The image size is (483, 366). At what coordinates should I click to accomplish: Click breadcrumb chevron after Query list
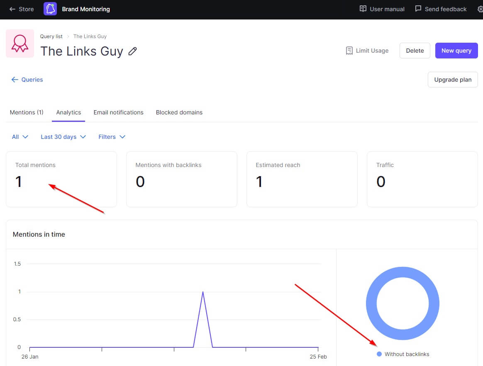[x=68, y=36]
